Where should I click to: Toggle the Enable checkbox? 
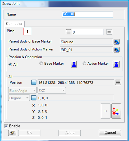[x=6, y=126]
